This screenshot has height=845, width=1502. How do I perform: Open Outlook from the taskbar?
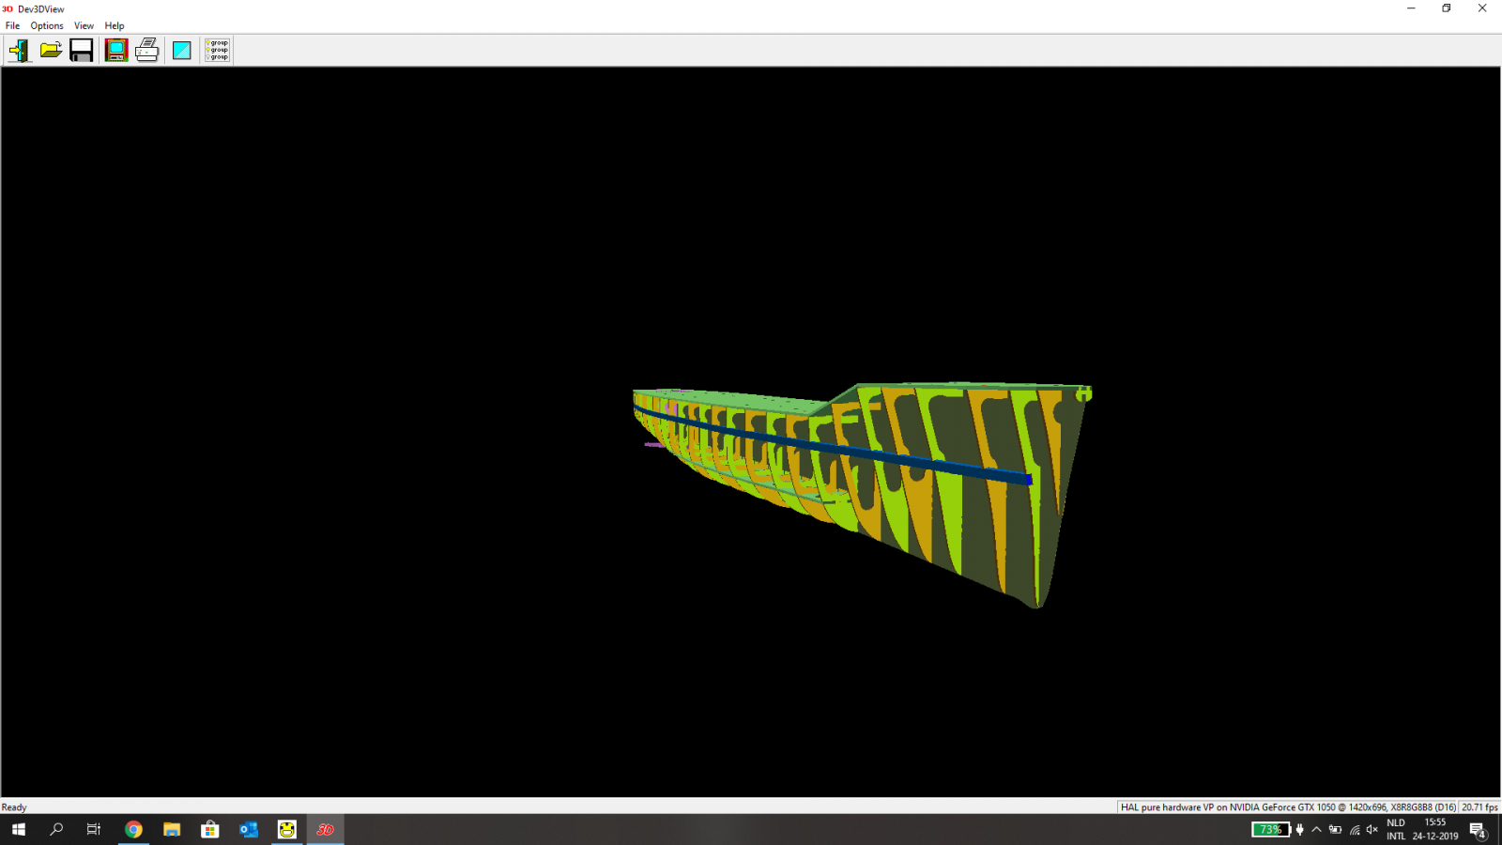[x=249, y=829]
